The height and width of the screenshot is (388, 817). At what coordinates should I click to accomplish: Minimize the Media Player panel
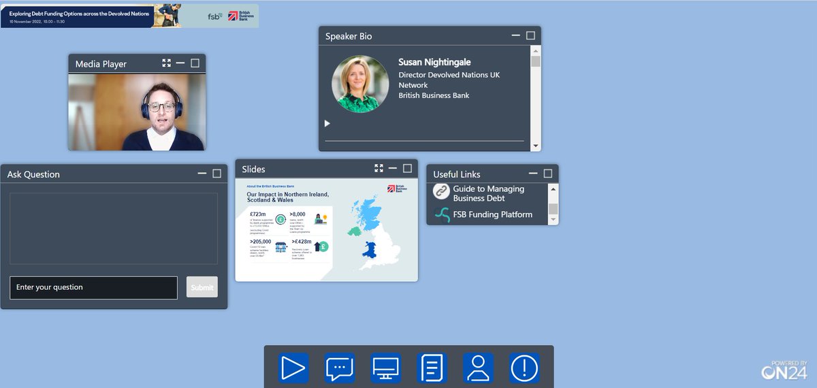(x=180, y=63)
